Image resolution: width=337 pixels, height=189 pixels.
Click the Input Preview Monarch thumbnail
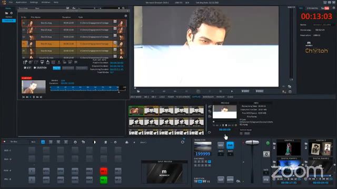click(164, 173)
